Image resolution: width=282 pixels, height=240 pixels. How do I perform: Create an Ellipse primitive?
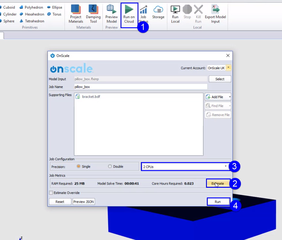point(55,7)
